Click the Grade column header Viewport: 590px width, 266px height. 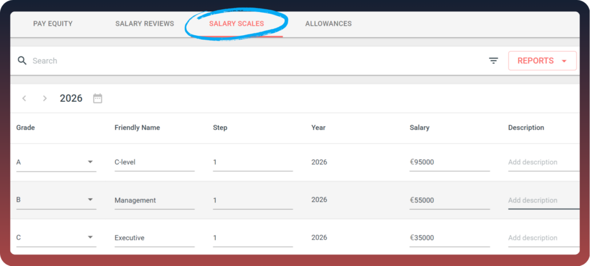point(25,128)
